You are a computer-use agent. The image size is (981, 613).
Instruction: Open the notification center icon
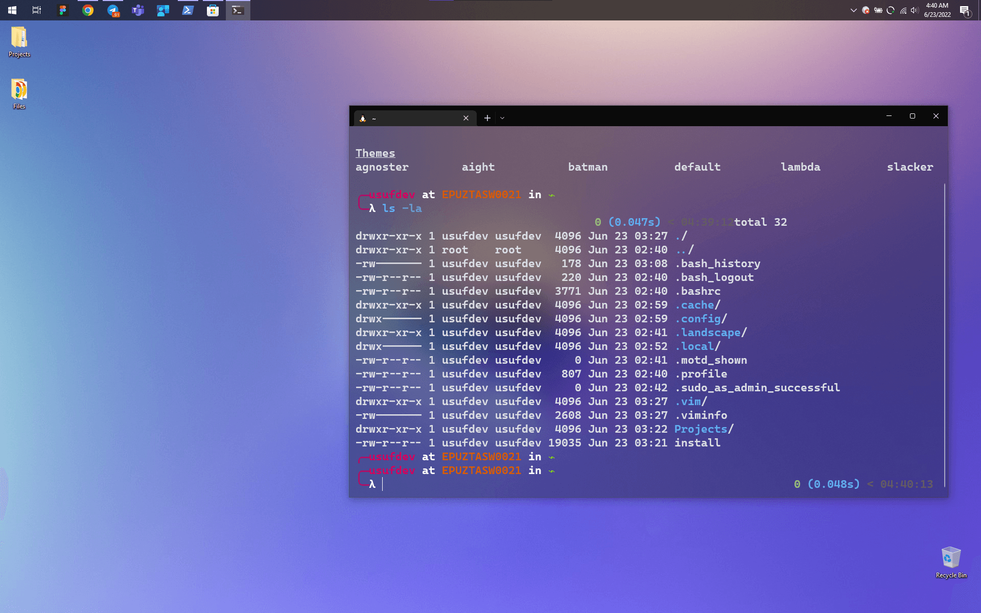click(965, 10)
